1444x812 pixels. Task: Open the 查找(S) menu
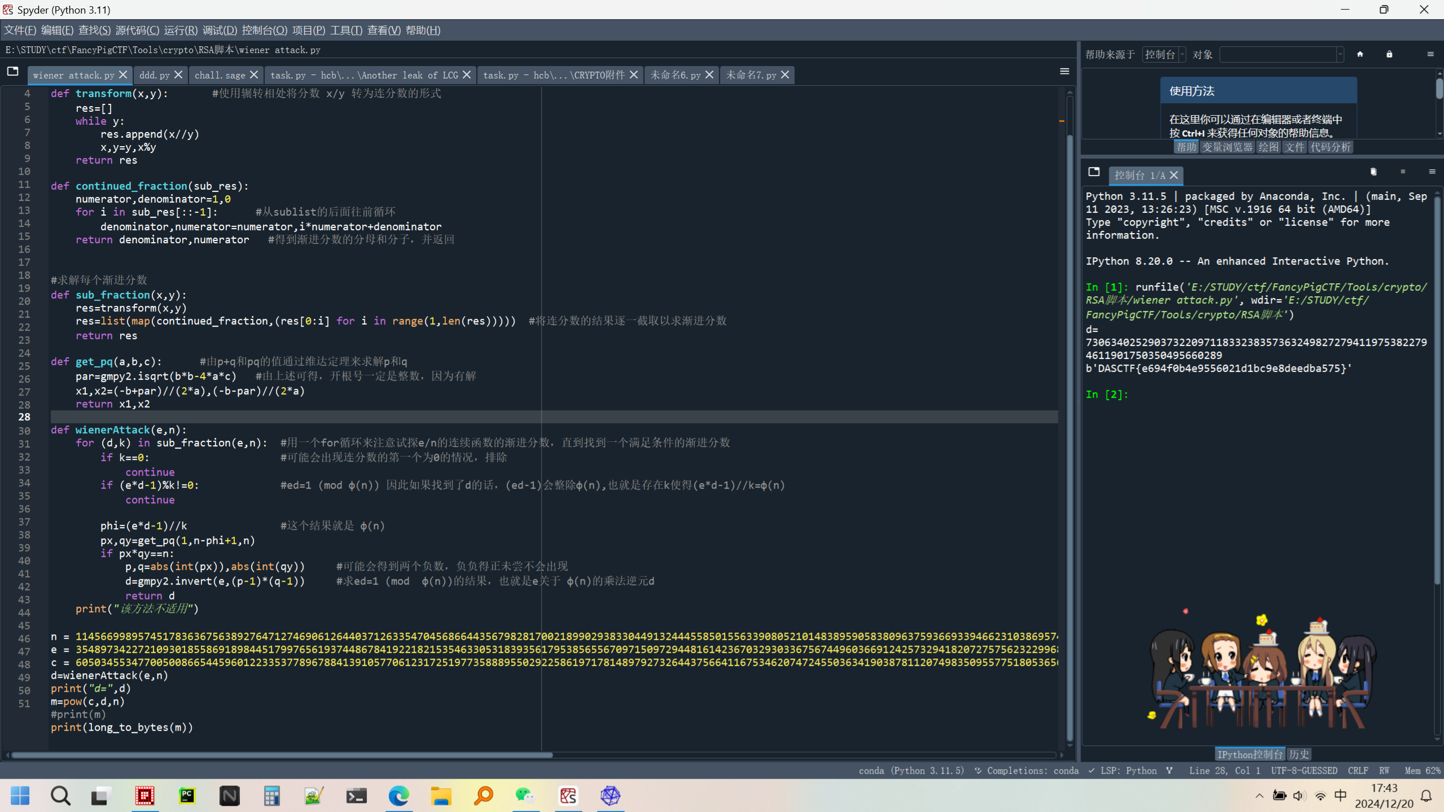pos(94,30)
